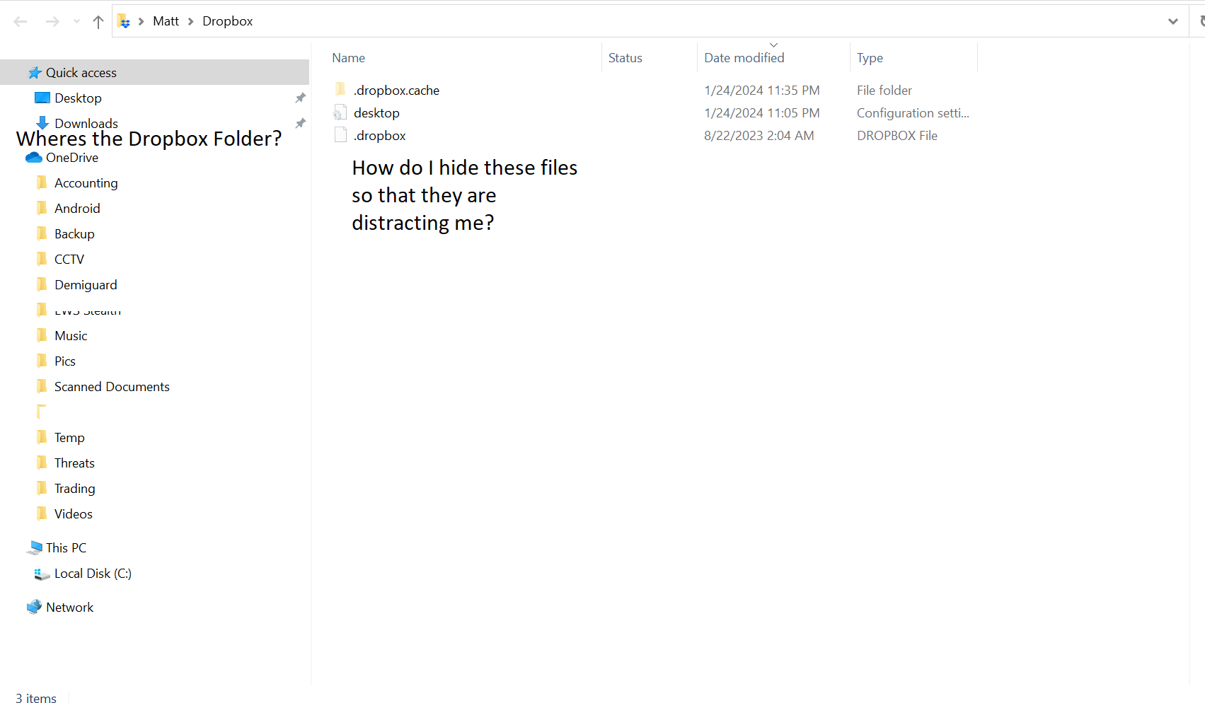Expand the address bar history dropdown

(1172, 21)
